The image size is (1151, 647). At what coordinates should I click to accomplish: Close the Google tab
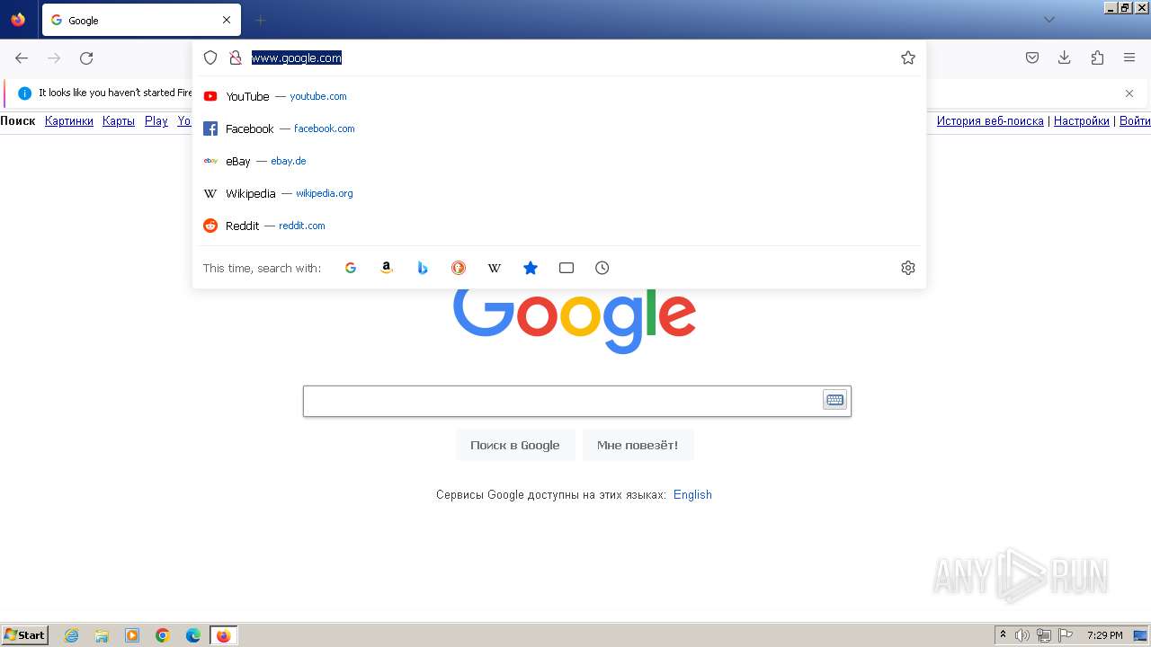tap(227, 20)
